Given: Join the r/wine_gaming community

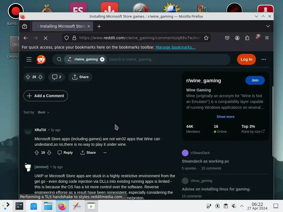Looking at the screenshot, I should 255,80.
